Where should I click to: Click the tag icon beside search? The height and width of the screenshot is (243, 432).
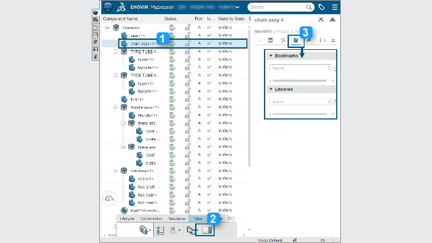pyautogui.click(x=321, y=7)
